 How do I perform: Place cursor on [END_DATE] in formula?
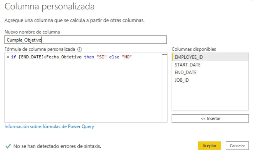coord(31,57)
